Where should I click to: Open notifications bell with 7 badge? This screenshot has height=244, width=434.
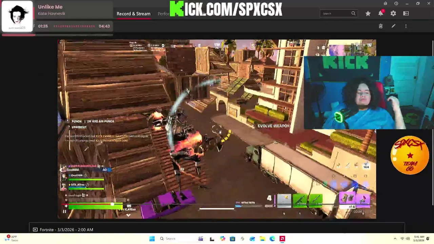(381, 13)
